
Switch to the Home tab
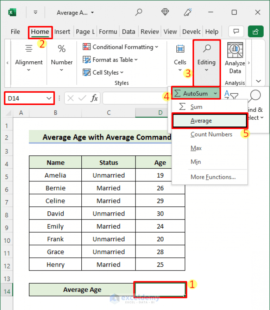tap(40, 32)
